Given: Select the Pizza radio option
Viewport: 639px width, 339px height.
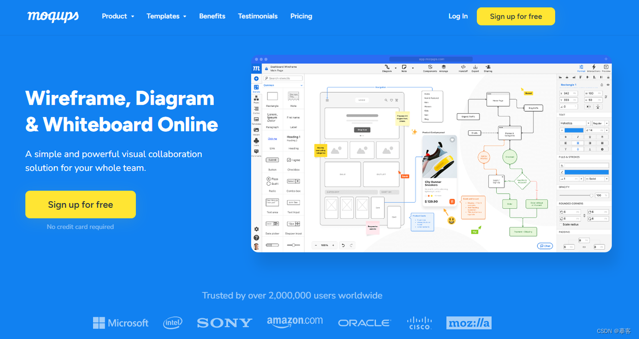Looking at the screenshot, I should [x=269, y=179].
